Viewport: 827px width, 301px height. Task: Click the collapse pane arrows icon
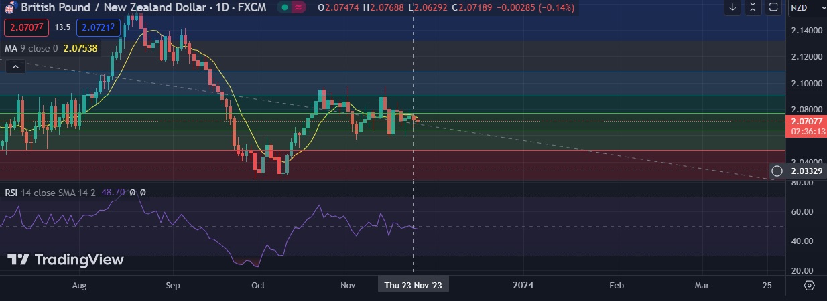753,7
